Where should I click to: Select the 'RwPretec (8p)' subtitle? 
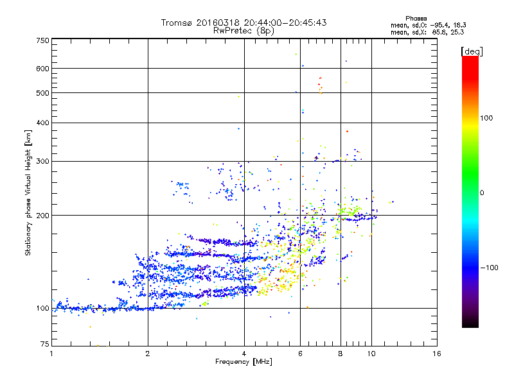click(x=244, y=31)
